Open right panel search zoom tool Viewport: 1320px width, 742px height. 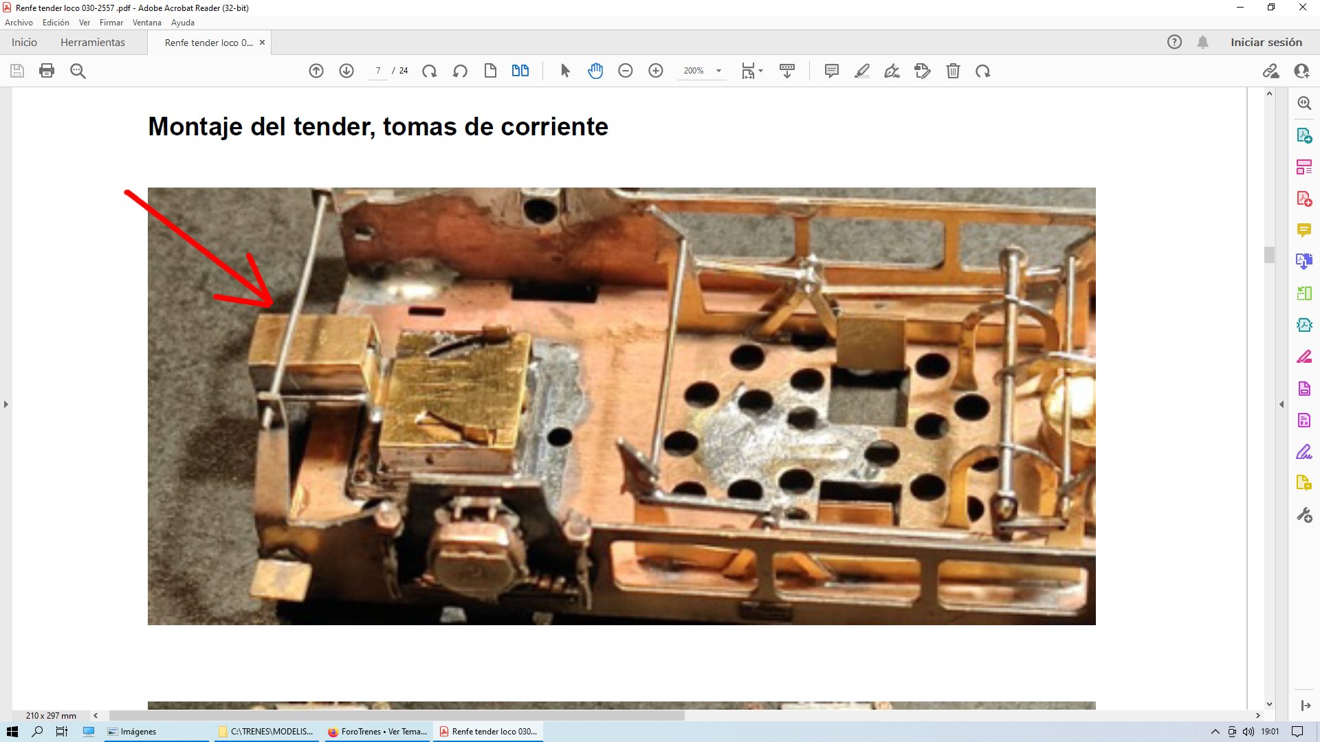point(1304,103)
